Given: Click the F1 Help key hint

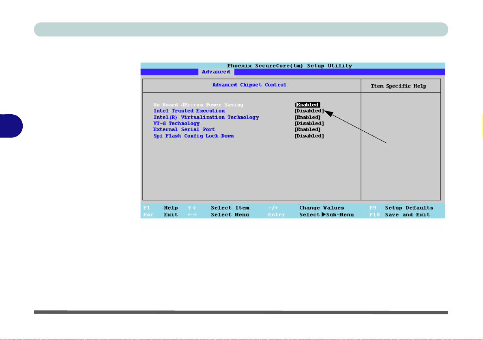Looking at the screenshot, I should [x=161, y=208].
